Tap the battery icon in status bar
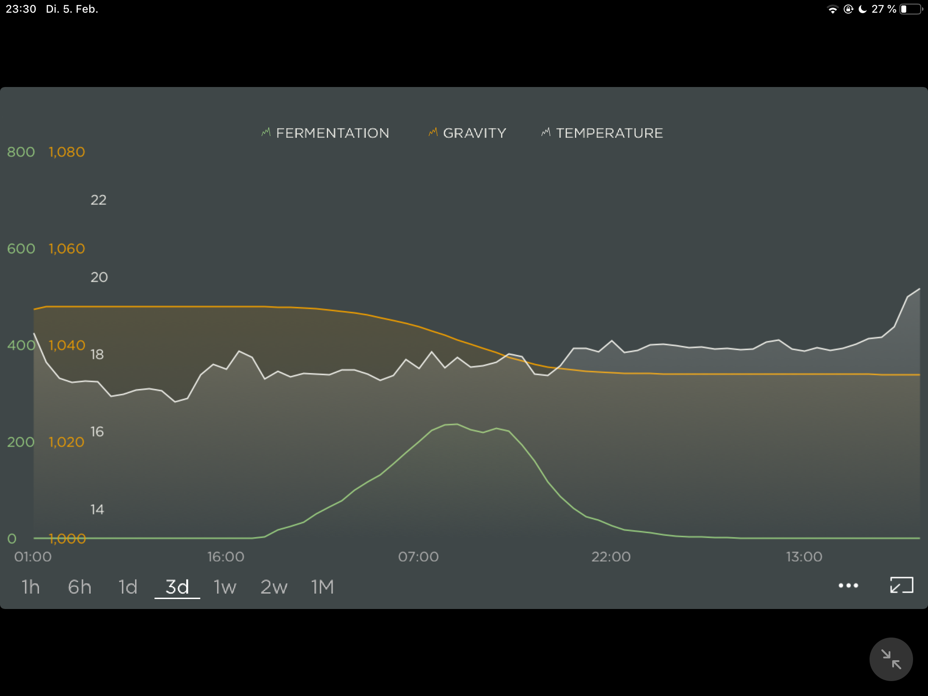Image resolution: width=928 pixels, height=696 pixels. click(x=911, y=9)
